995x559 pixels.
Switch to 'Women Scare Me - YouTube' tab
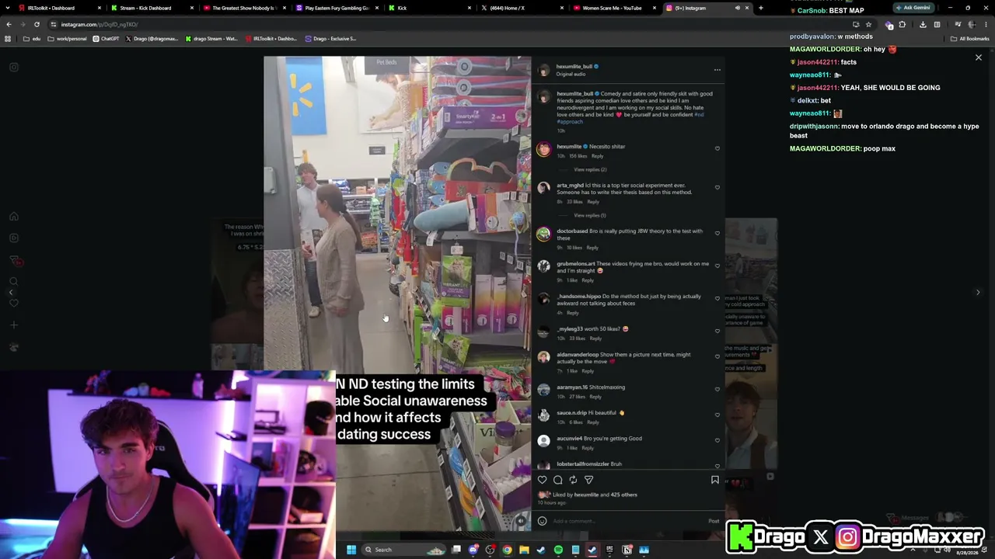pos(613,8)
